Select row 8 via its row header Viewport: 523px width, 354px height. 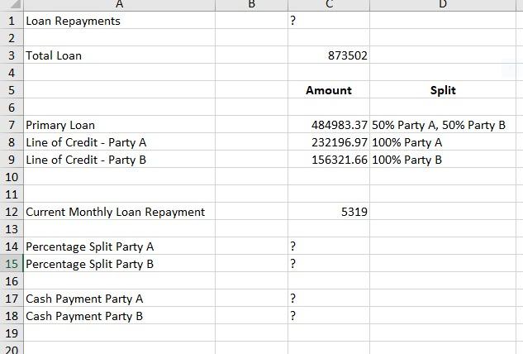tap(12, 142)
